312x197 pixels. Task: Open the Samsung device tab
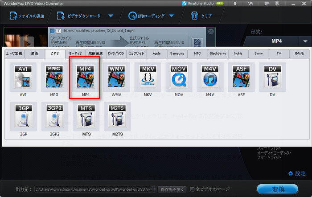tap(177, 54)
